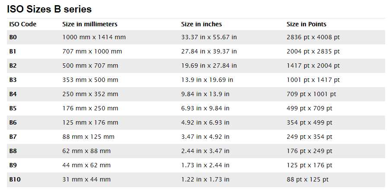Click the B6 ISO code cell

13,122
